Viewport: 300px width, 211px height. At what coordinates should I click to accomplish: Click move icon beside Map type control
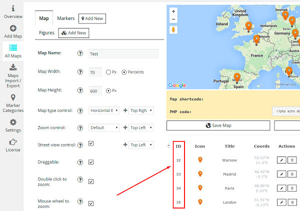[x=125, y=110]
